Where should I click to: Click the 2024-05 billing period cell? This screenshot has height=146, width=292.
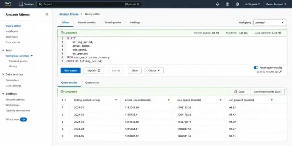pyautogui.click(x=79, y=136)
